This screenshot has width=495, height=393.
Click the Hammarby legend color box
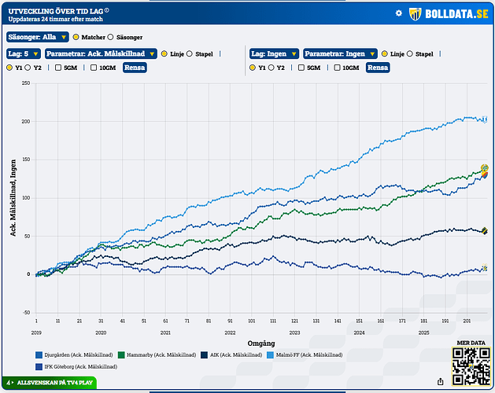click(x=120, y=355)
